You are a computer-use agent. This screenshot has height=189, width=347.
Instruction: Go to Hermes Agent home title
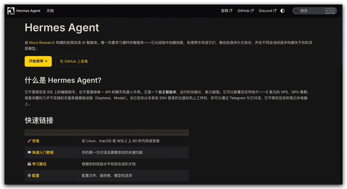pos(28,11)
